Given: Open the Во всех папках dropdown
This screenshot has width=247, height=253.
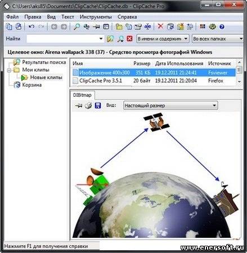Looking at the screenshot, I should pyautogui.click(x=218, y=39).
